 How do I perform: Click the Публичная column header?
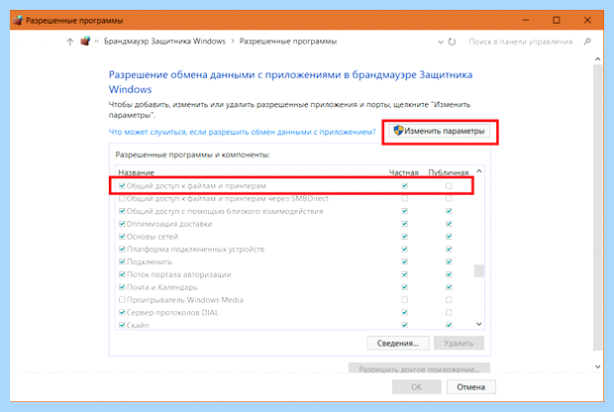(449, 172)
